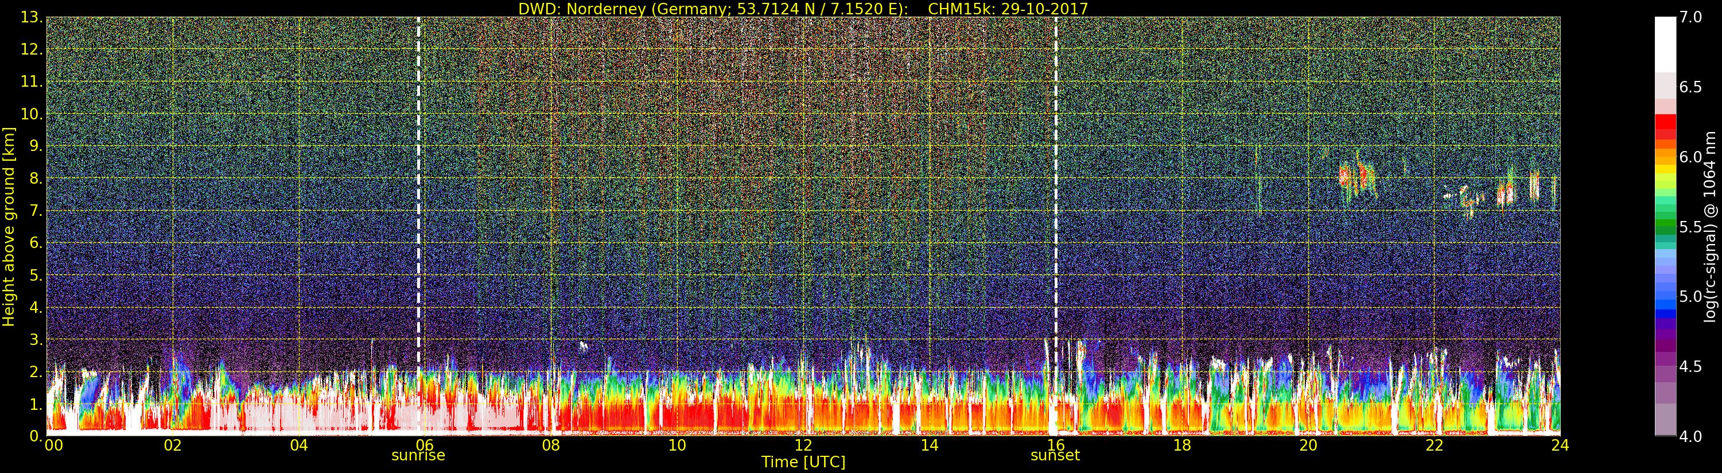Select the 20 tick on the time axis
The width and height of the screenshot is (1722, 473).
click(x=1308, y=445)
